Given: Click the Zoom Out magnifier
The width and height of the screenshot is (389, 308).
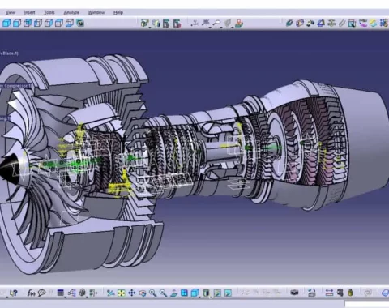Looking at the screenshot, I should pos(163,293).
